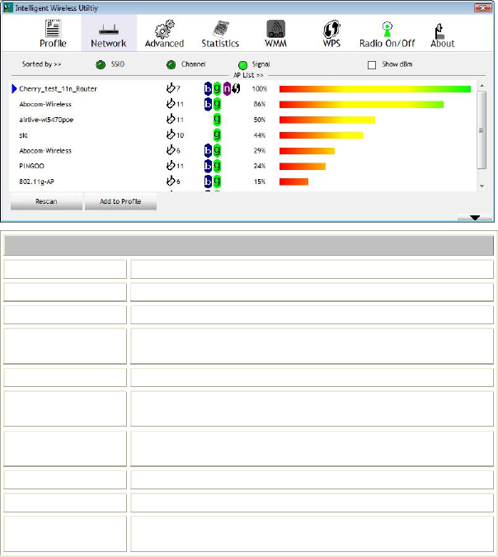The image size is (498, 557).
Task: Click Add to Profile button
Action: coord(120,201)
